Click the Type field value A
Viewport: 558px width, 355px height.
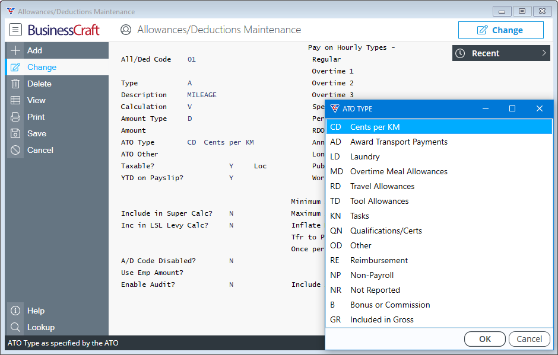tap(190, 83)
